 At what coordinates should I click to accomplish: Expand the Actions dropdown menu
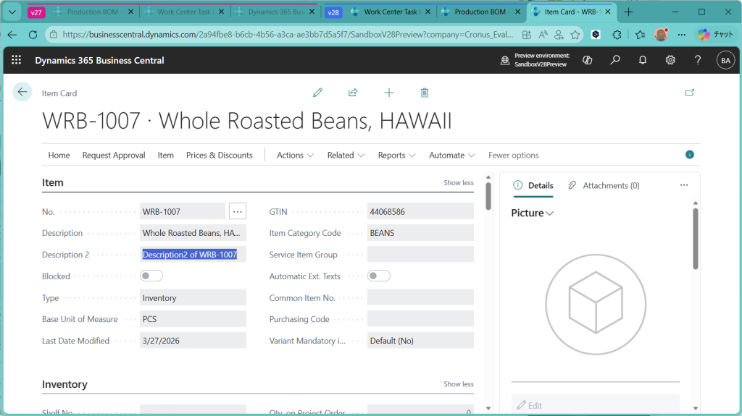(x=295, y=155)
